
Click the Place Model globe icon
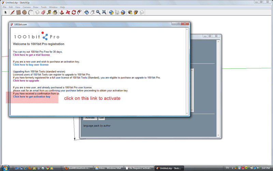[123, 12]
